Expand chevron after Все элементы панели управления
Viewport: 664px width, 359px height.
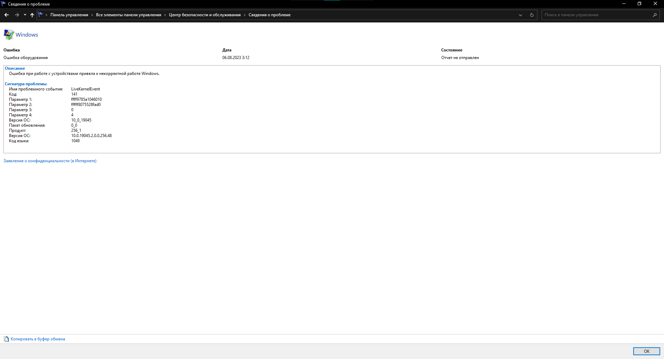click(x=165, y=15)
